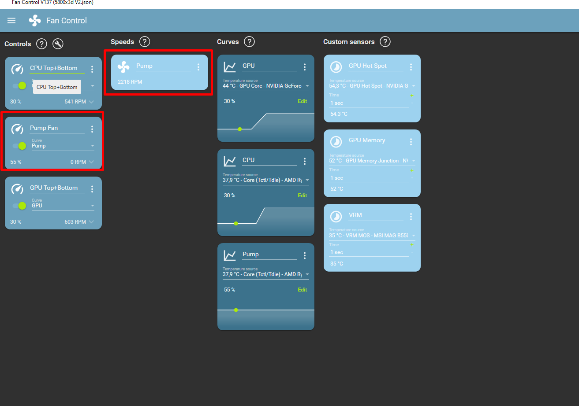This screenshot has width=579, height=406.
Task: Expand Pump Fan card next to 0 RPM
Action: [91, 162]
